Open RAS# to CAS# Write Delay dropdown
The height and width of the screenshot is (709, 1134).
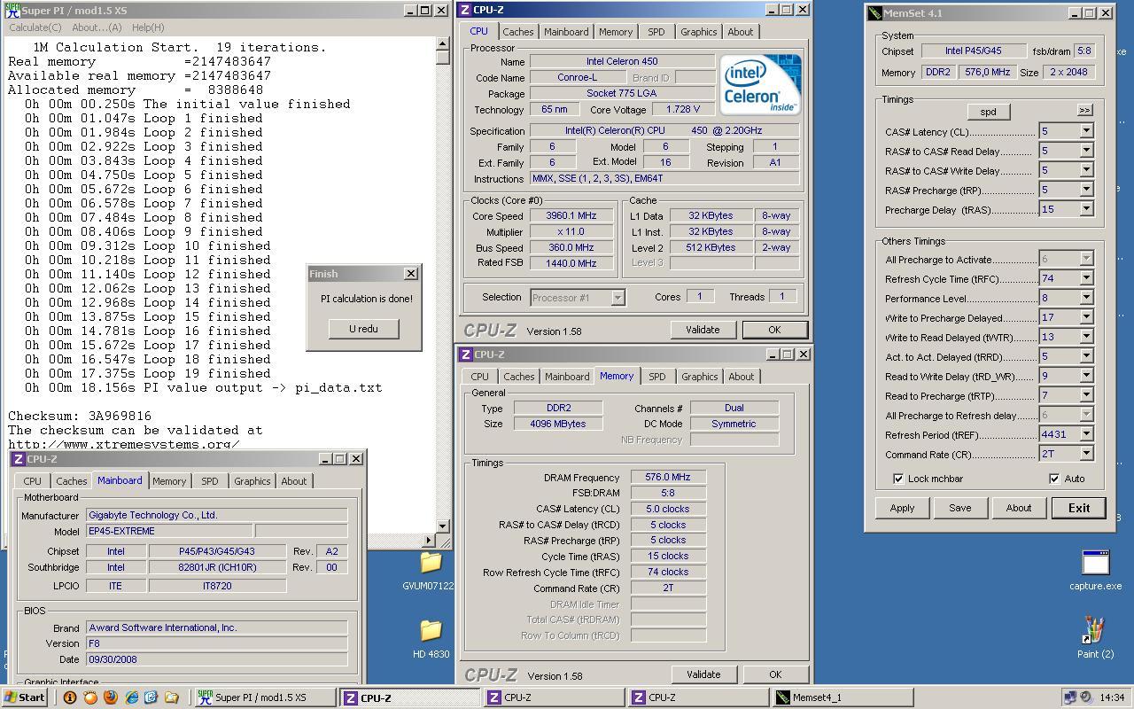pyautogui.click(x=1086, y=170)
